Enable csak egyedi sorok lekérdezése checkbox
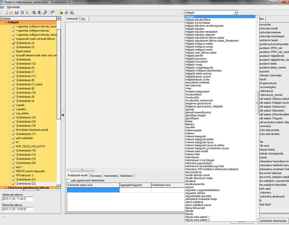Screen dimensions: 289x225 68,180
